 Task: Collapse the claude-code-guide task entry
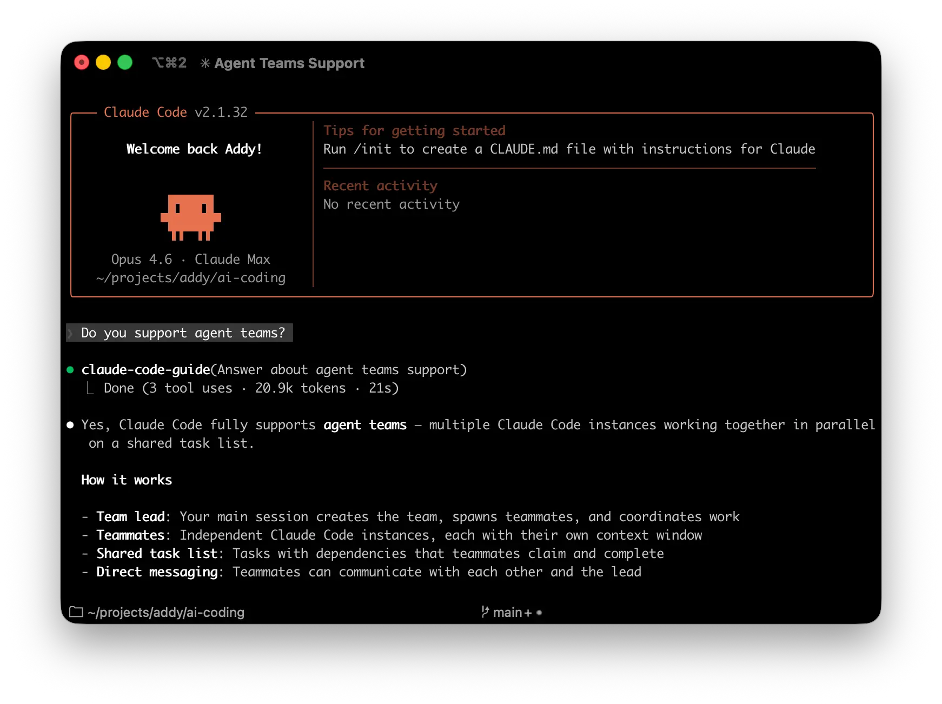click(x=145, y=369)
